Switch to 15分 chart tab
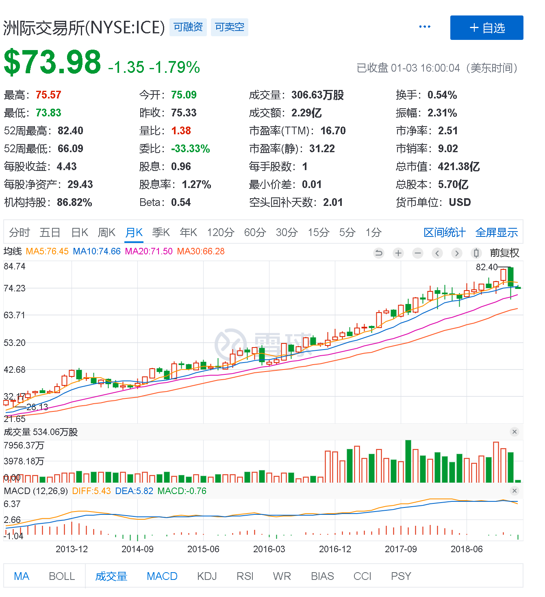Screen dimensions: 545x597 pyautogui.click(x=319, y=232)
